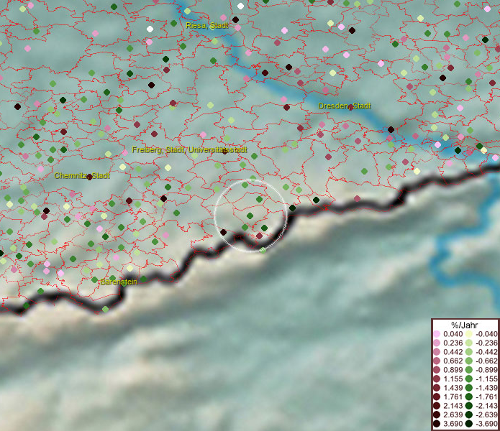Click the 0.899 legend color dot
The image size is (500, 431).
click(x=437, y=371)
